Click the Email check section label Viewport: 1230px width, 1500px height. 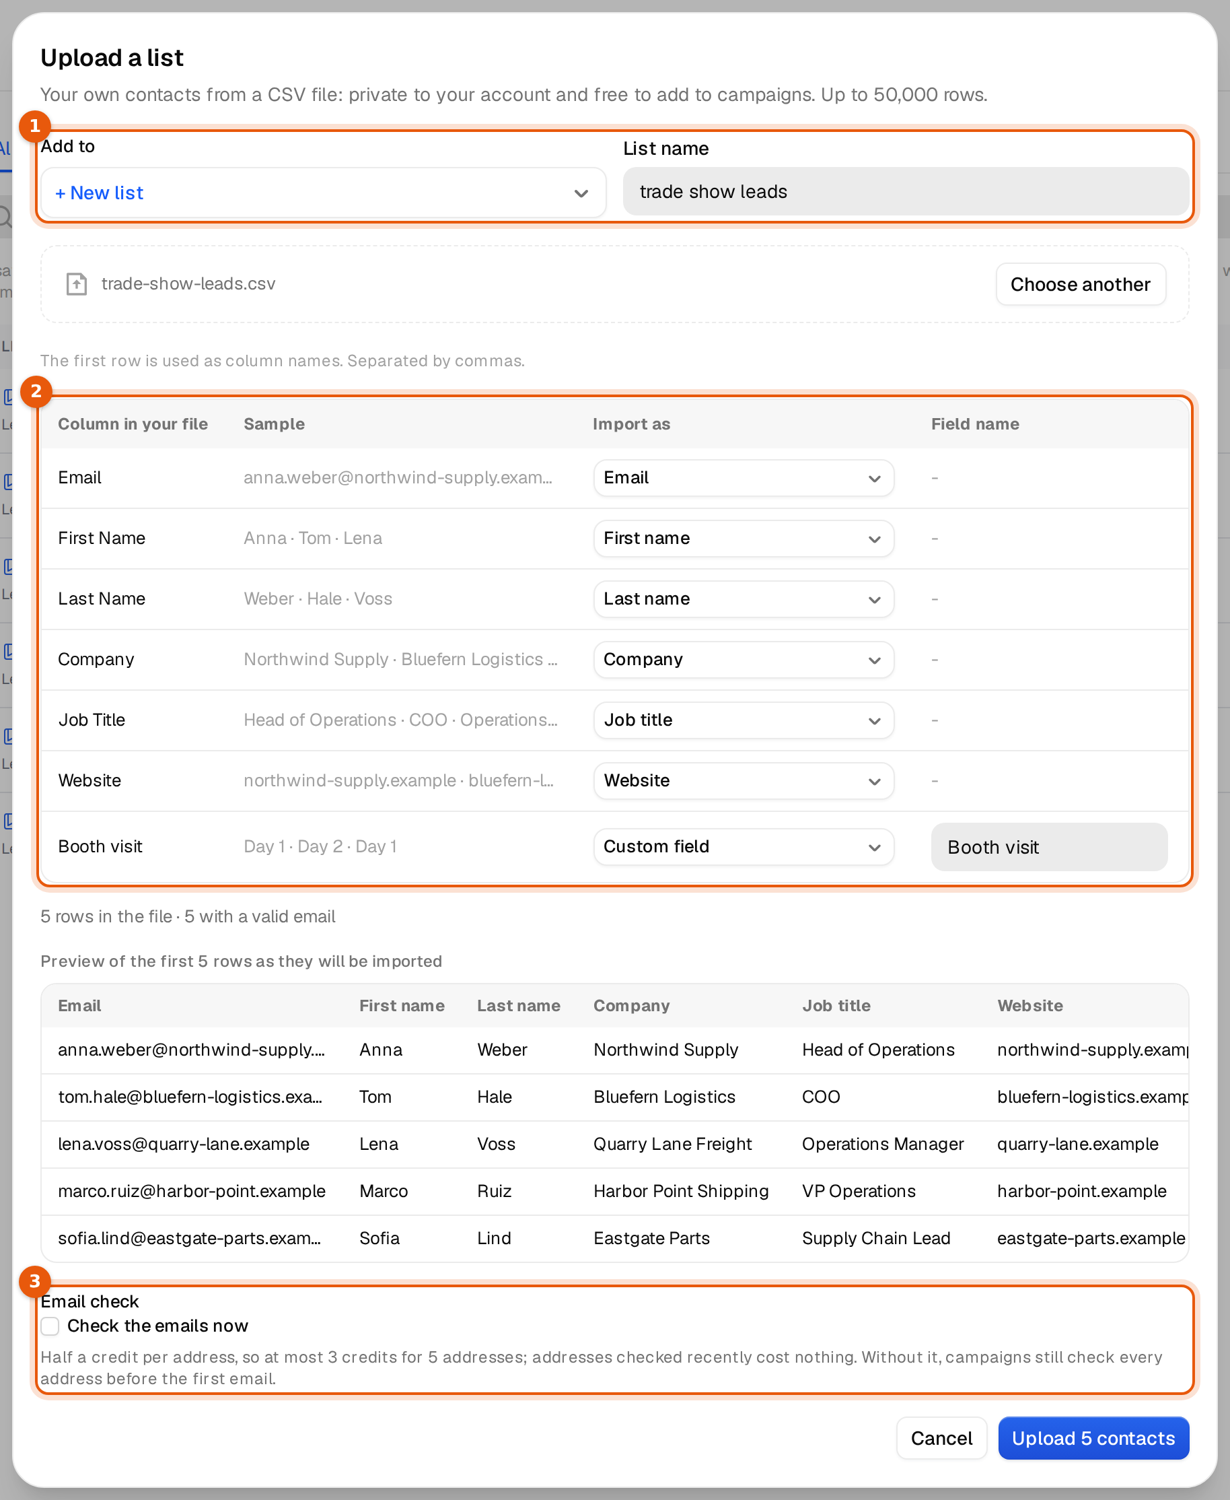pyautogui.click(x=89, y=1301)
